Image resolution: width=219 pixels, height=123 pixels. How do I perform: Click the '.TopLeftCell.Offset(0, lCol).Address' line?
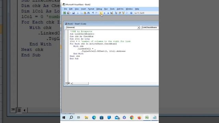pyautogui.click(x=103, y=51)
